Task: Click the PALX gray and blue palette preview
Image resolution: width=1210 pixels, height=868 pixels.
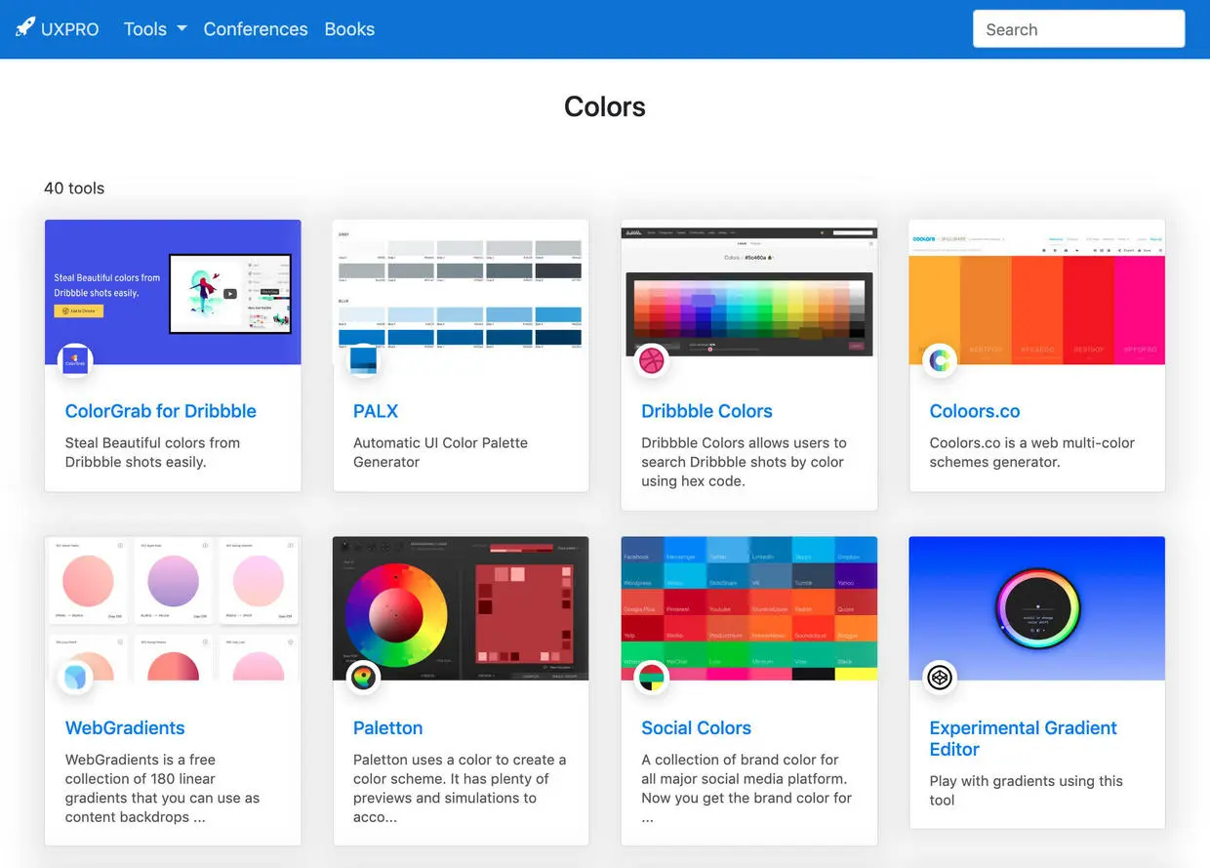Action: point(461,292)
